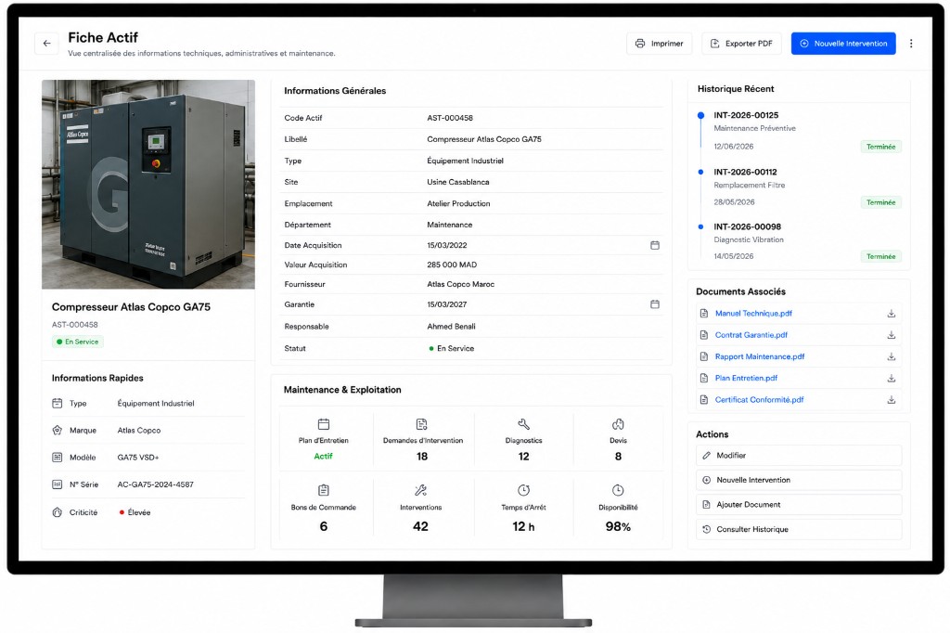This screenshot has height=633, width=950.
Task: Open the three-dot more options menu
Action: (911, 44)
